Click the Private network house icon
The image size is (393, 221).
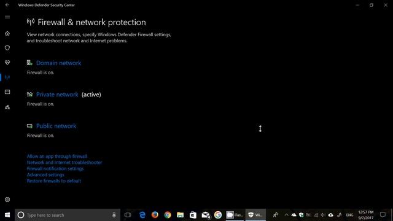[29, 94]
